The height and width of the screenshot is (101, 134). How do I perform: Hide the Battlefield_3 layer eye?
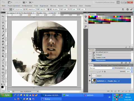point(90,81)
